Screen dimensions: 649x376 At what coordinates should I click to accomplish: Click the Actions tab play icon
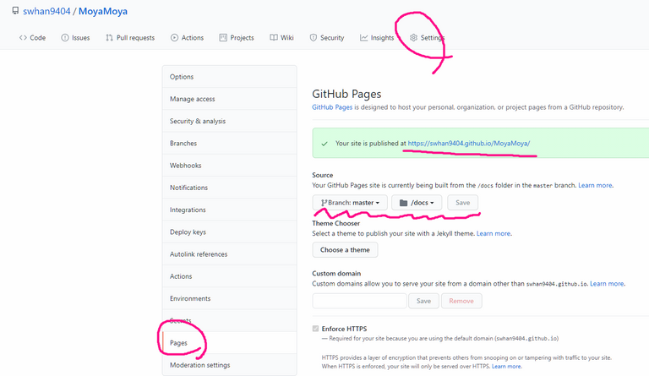tap(174, 38)
